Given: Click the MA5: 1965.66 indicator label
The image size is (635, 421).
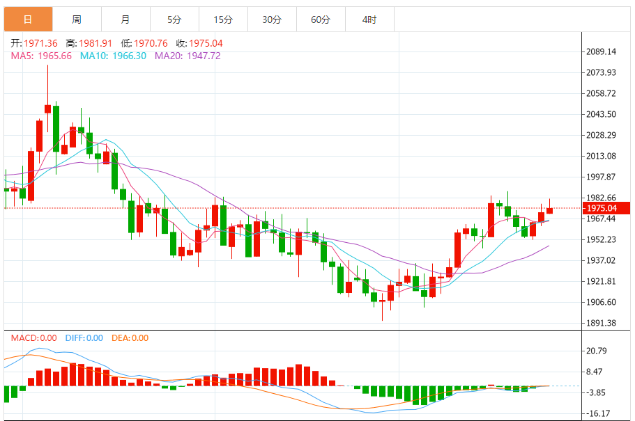Looking at the screenshot, I should point(41,56).
